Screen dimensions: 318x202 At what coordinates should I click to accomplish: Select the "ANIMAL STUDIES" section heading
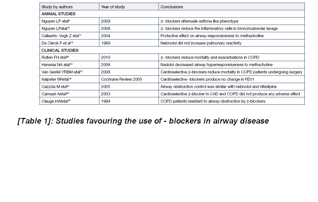[58, 14]
